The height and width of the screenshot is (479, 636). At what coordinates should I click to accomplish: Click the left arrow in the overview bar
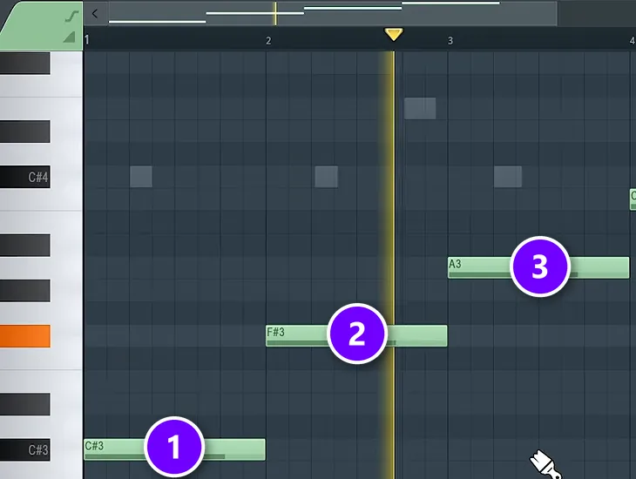[x=95, y=14]
